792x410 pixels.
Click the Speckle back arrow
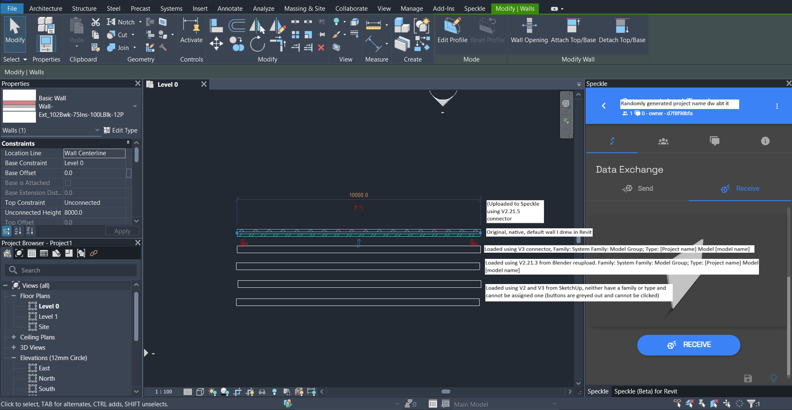tap(604, 106)
